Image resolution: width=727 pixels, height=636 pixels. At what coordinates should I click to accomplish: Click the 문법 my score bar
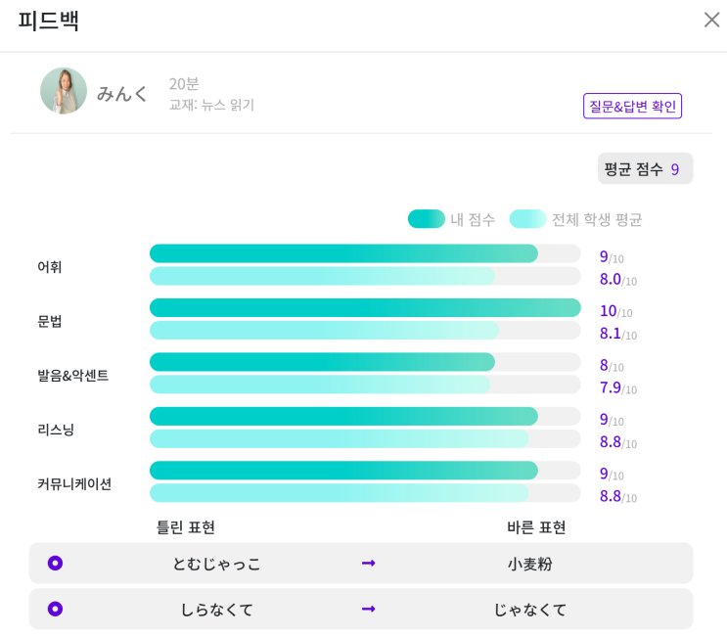[x=365, y=307]
